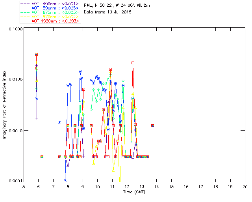The height and width of the screenshot is (202, 252).
Task: Click the 0.0100 y-axis label
Action: point(16,79)
